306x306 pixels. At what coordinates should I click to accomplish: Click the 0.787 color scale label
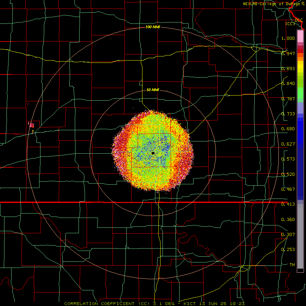288,99
